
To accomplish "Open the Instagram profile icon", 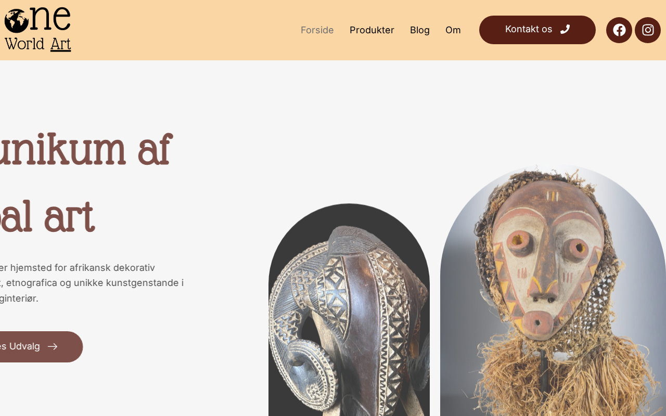I will coord(648,30).
